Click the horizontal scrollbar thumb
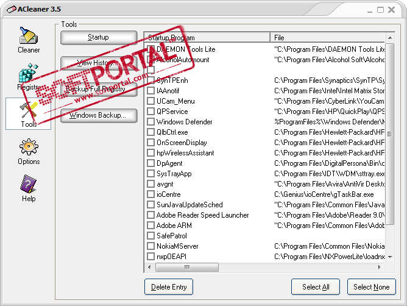407x306 pixels. [187, 267]
